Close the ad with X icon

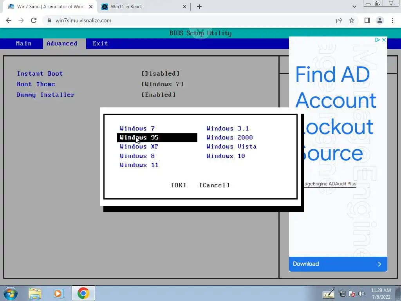point(384,40)
